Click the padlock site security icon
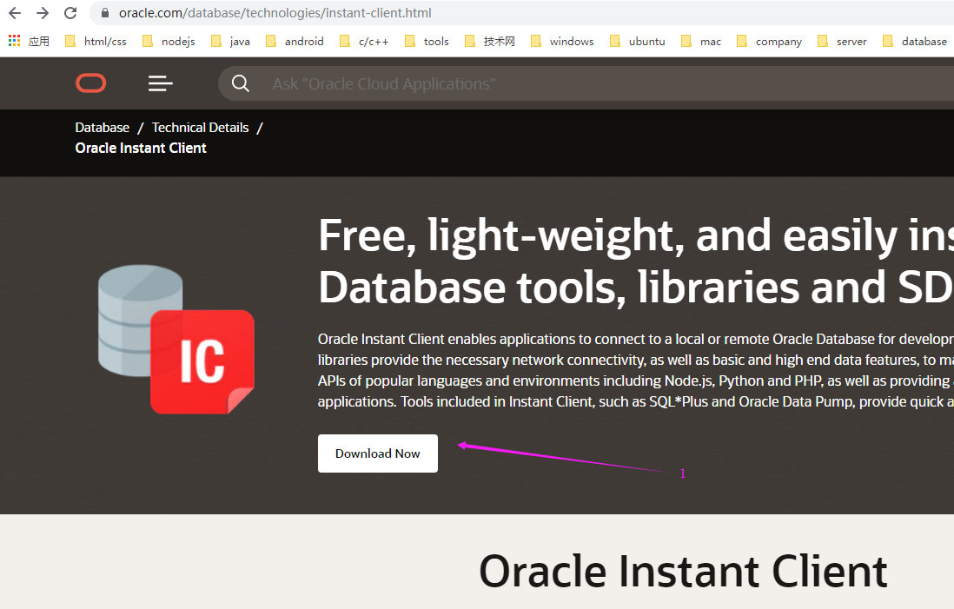 click(104, 13)
